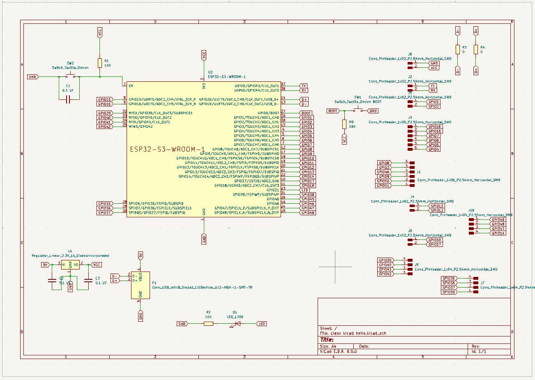Click the 5V label above USB connector P1

click(x=141, y=256)
